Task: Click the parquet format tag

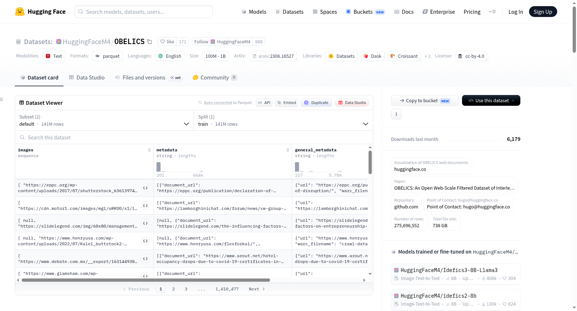Action: pyautogui.click(x=107, y=56)
